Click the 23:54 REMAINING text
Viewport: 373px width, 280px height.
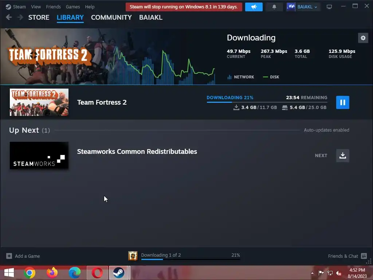(307, 98)
